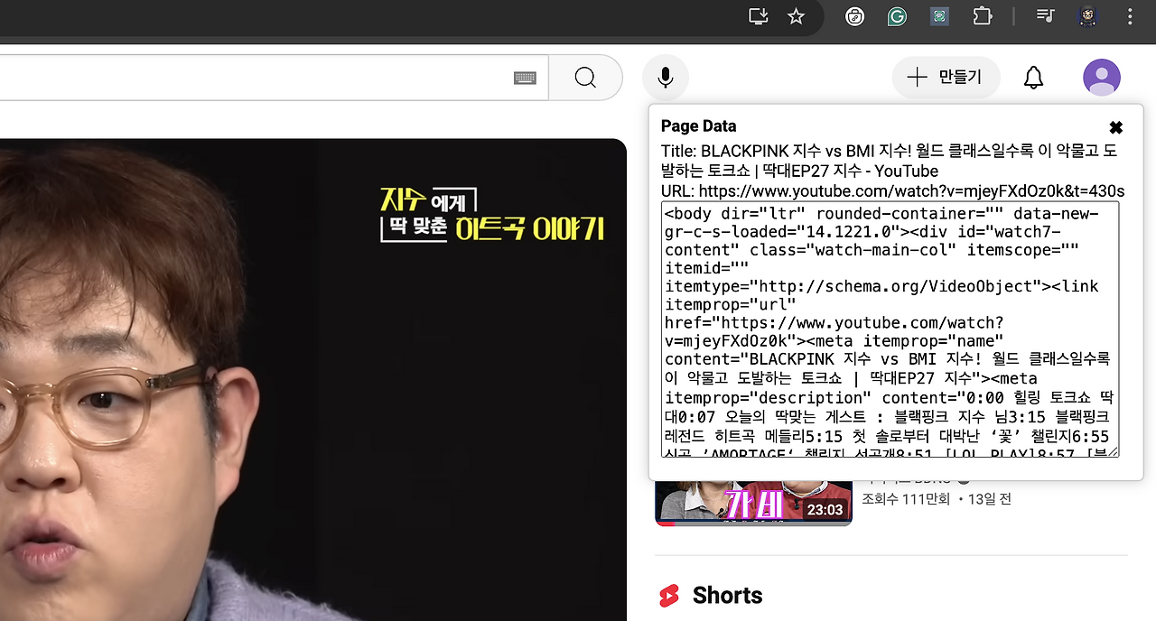Screen dimensions: 1156x621
Task: Open the Chrome profile avatar
Action: coord(1088,16)
